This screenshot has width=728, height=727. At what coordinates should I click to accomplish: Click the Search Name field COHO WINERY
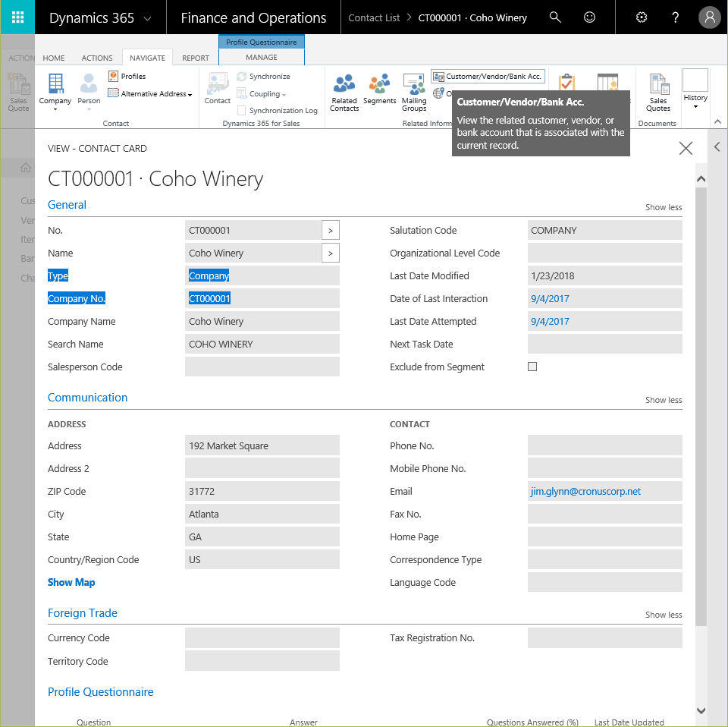[262, 344]
